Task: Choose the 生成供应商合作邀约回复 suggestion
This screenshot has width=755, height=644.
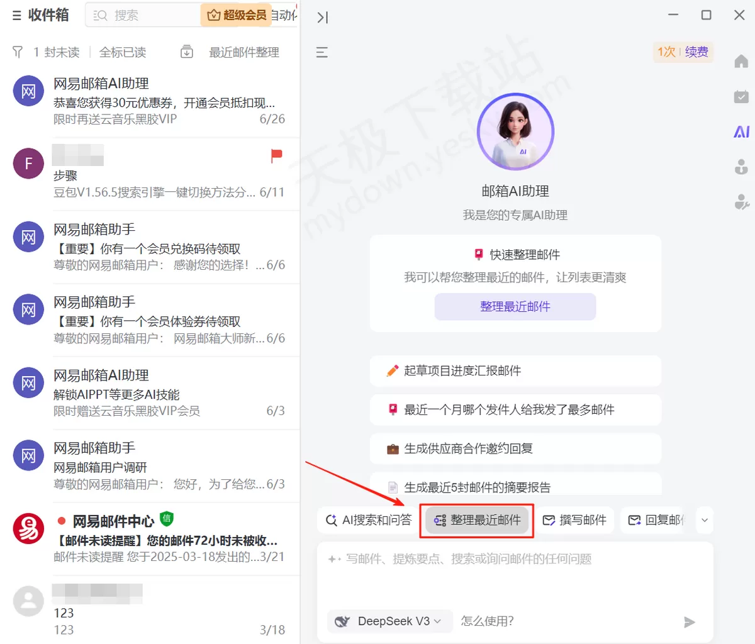Action: tap(515, 448)
